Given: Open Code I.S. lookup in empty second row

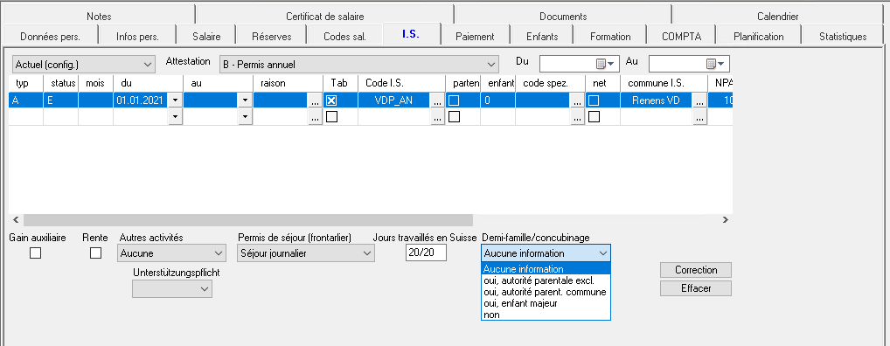Looking at the screenshot, I should point(437,117).
